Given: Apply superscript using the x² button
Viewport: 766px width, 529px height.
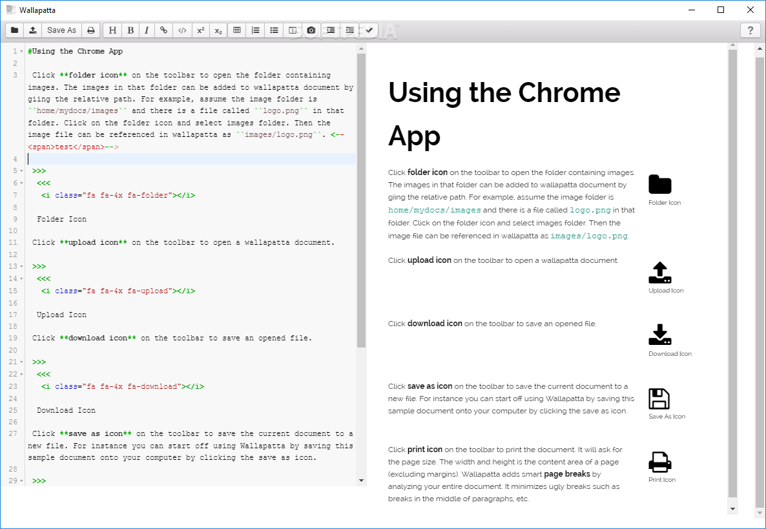Looking at the screenshot, I should [201, 30].
